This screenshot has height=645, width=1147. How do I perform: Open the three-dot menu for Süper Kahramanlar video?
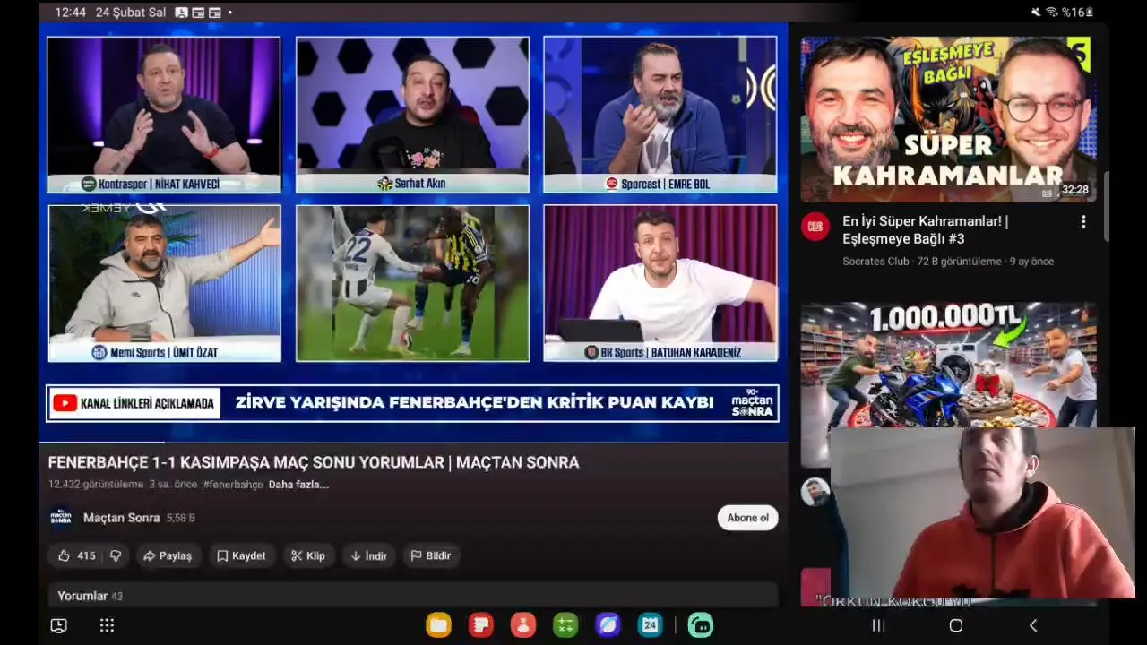pyautogui.click(x=1082, y=221)
